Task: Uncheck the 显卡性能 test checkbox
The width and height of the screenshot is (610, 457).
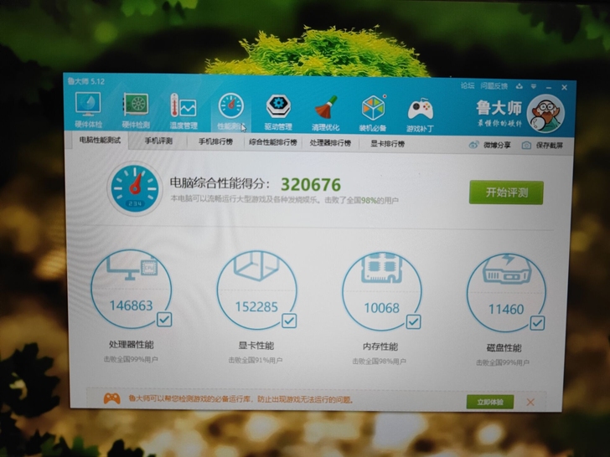Action: point(289,321)
